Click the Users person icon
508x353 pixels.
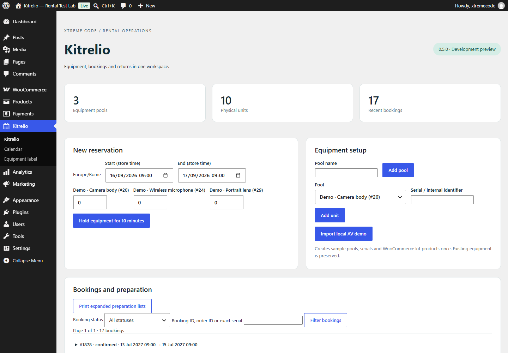[x=6, y=224]
